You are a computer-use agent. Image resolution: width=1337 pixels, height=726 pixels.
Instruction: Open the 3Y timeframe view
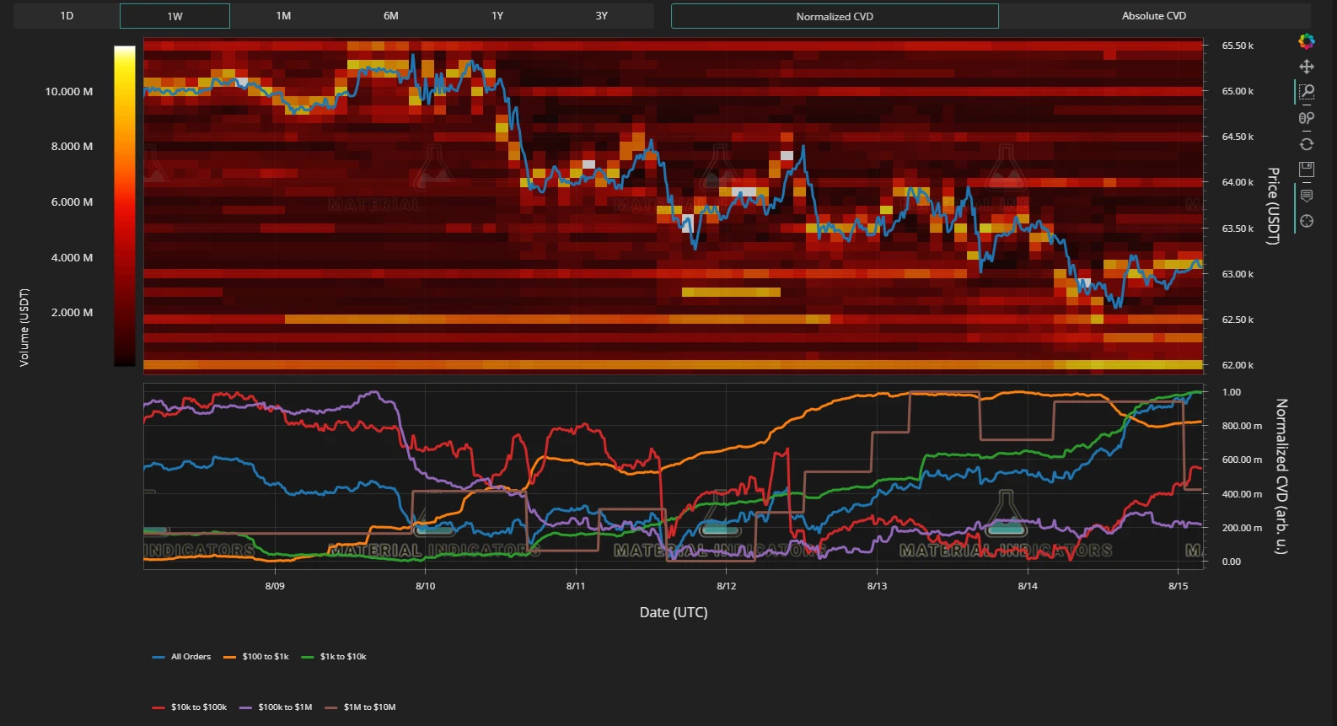(x=602, y=16)
